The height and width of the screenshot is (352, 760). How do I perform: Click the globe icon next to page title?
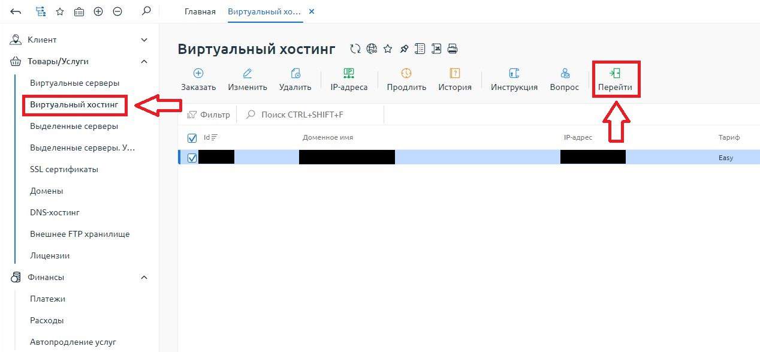coord(372,49)
